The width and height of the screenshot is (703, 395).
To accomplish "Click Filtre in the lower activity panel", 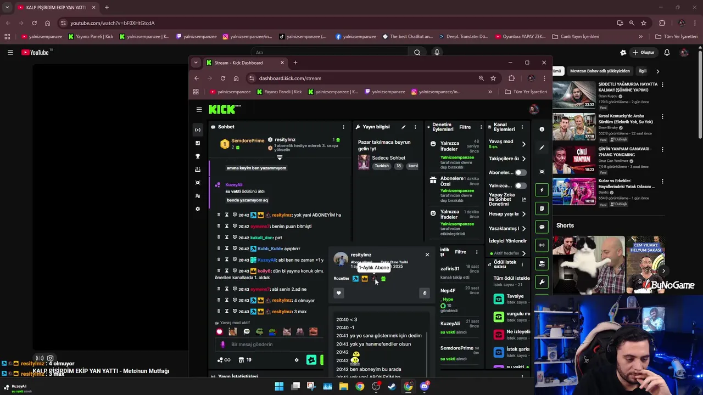I will [x=460, y=252].
